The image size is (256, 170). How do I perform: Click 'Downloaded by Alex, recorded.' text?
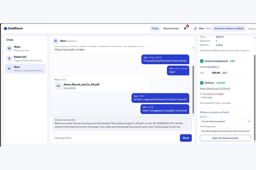(x=215, y=103)
